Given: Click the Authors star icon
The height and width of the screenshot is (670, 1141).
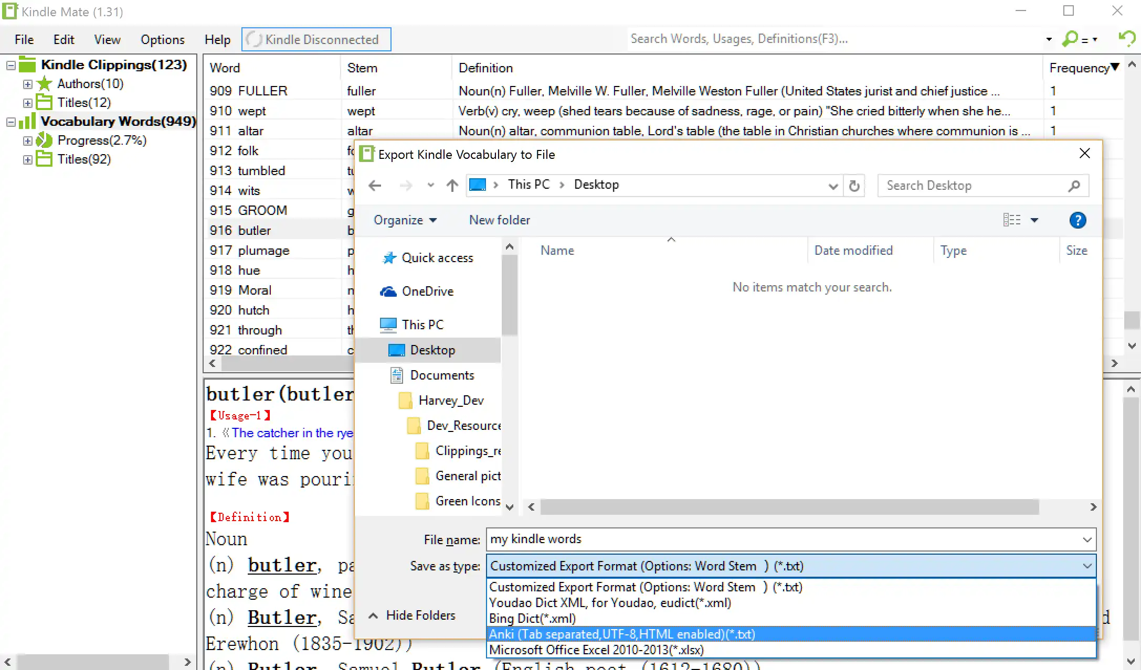Looking at the screenshot, I should coord(44,84).
